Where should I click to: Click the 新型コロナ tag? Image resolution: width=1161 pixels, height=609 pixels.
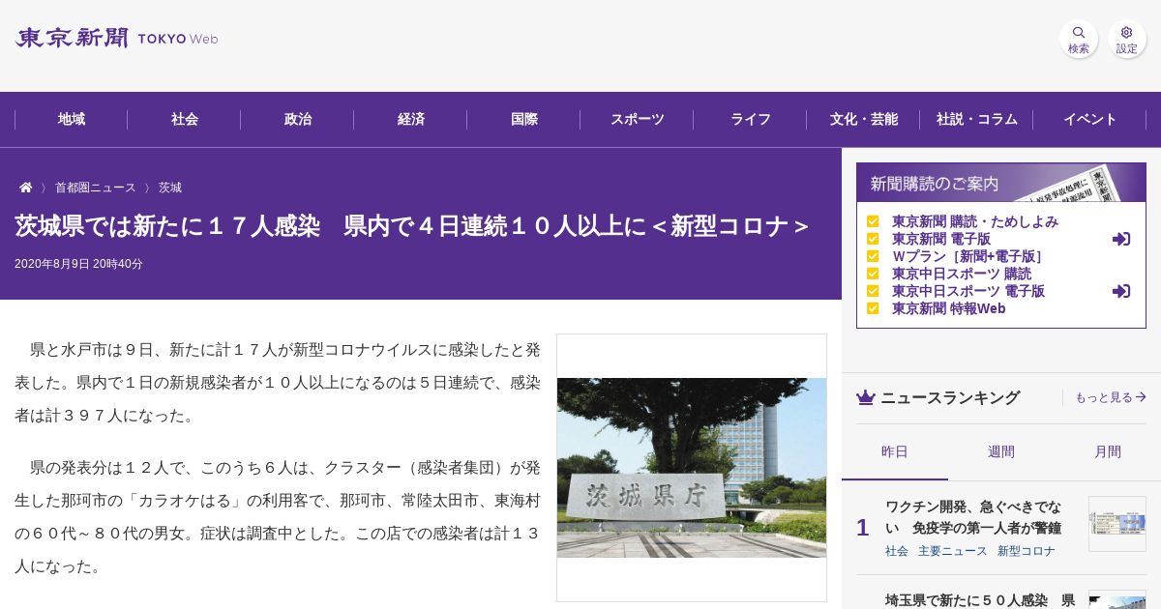tap(1027, 551)
